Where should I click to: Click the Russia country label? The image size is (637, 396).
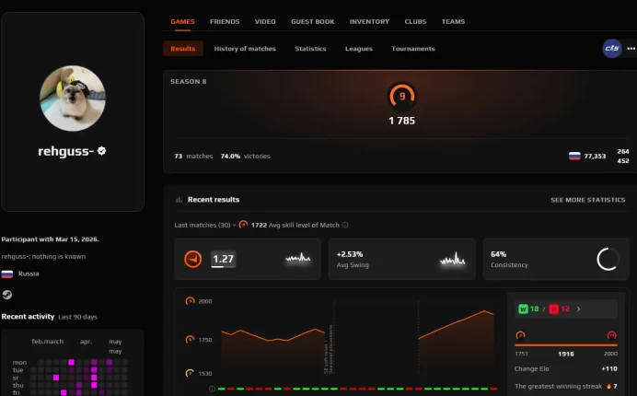[29, 274]
